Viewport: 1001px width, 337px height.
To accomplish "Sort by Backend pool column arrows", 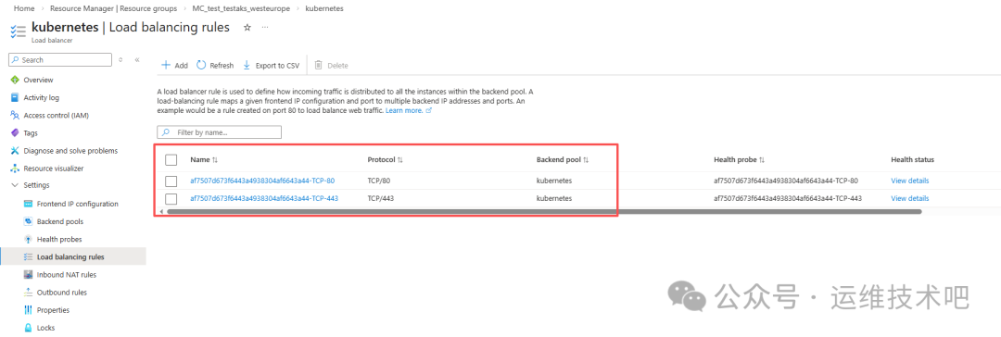I will click(x=586, y=159).
